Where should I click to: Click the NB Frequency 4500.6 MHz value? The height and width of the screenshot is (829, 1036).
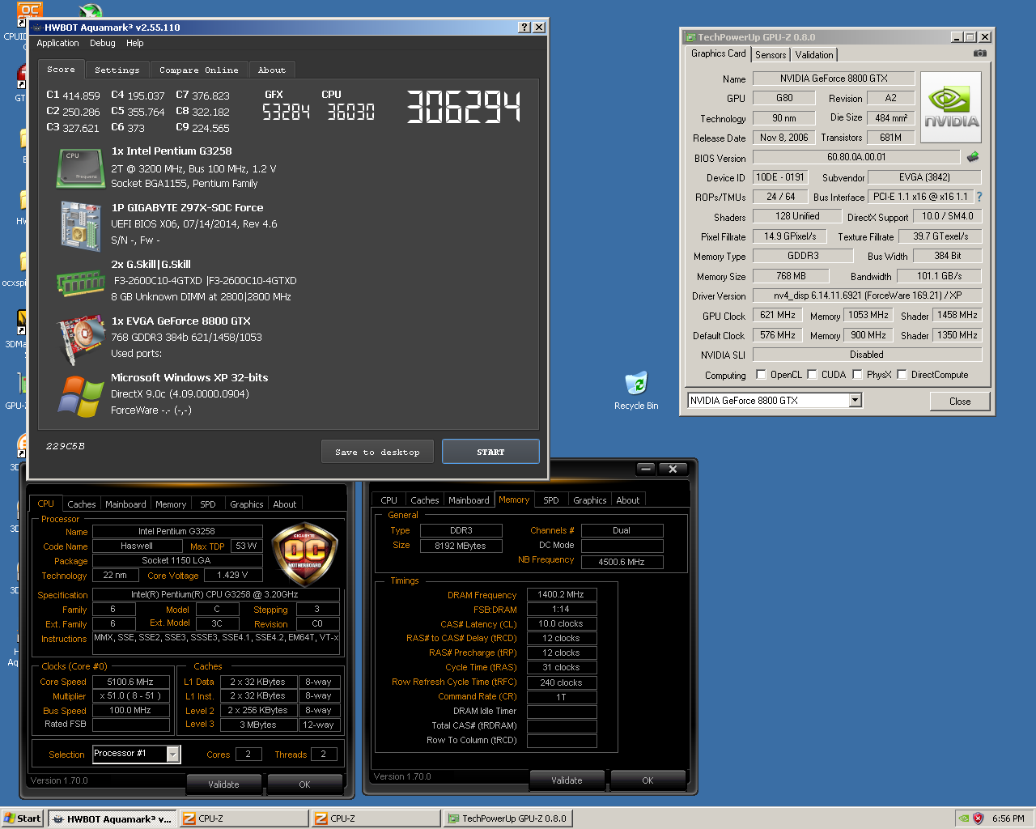(622, 561)
